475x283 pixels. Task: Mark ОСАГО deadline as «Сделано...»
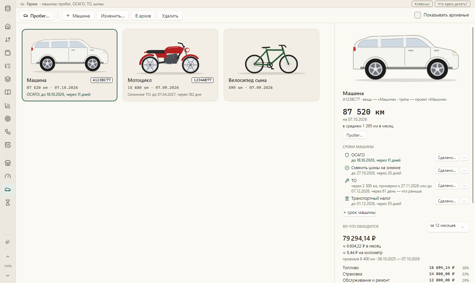(447, 158)
